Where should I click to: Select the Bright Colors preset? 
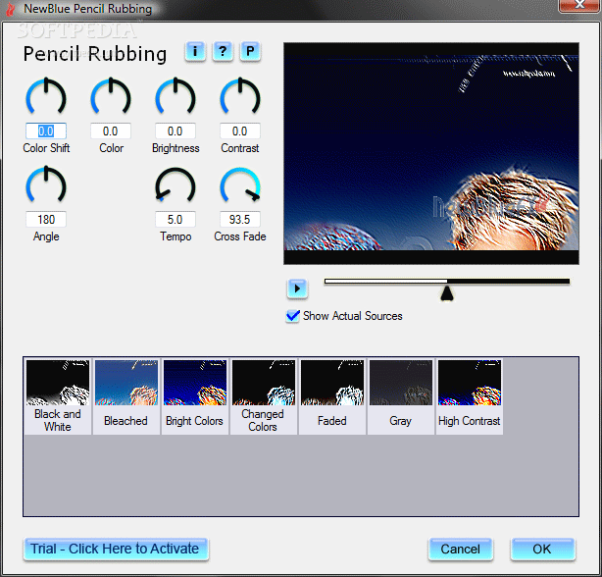[x=195, y=396]
